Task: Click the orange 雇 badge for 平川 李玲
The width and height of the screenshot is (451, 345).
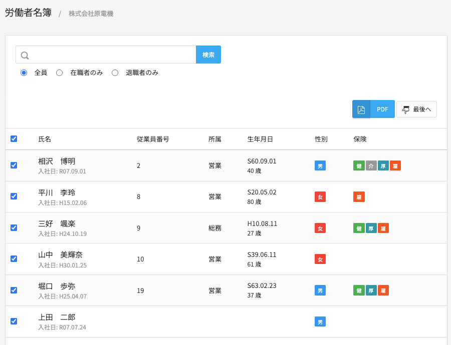Action: tap(359, 197)
